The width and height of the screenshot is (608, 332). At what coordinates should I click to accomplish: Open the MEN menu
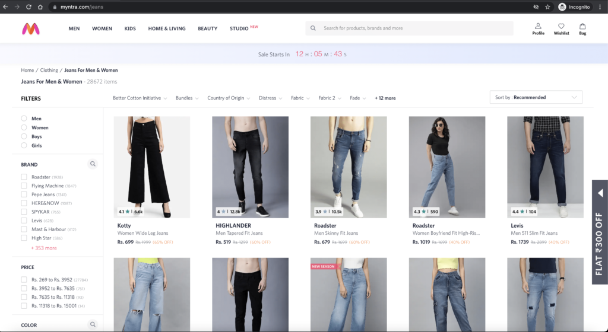tap(74, 28)
